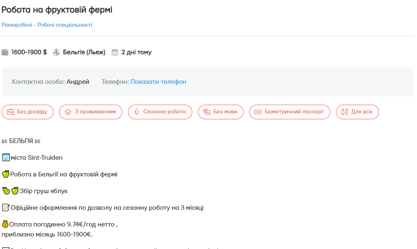Click the Бельгія (Льеж) location text
This screenshot has height=249, width=417.
(84, 53)
